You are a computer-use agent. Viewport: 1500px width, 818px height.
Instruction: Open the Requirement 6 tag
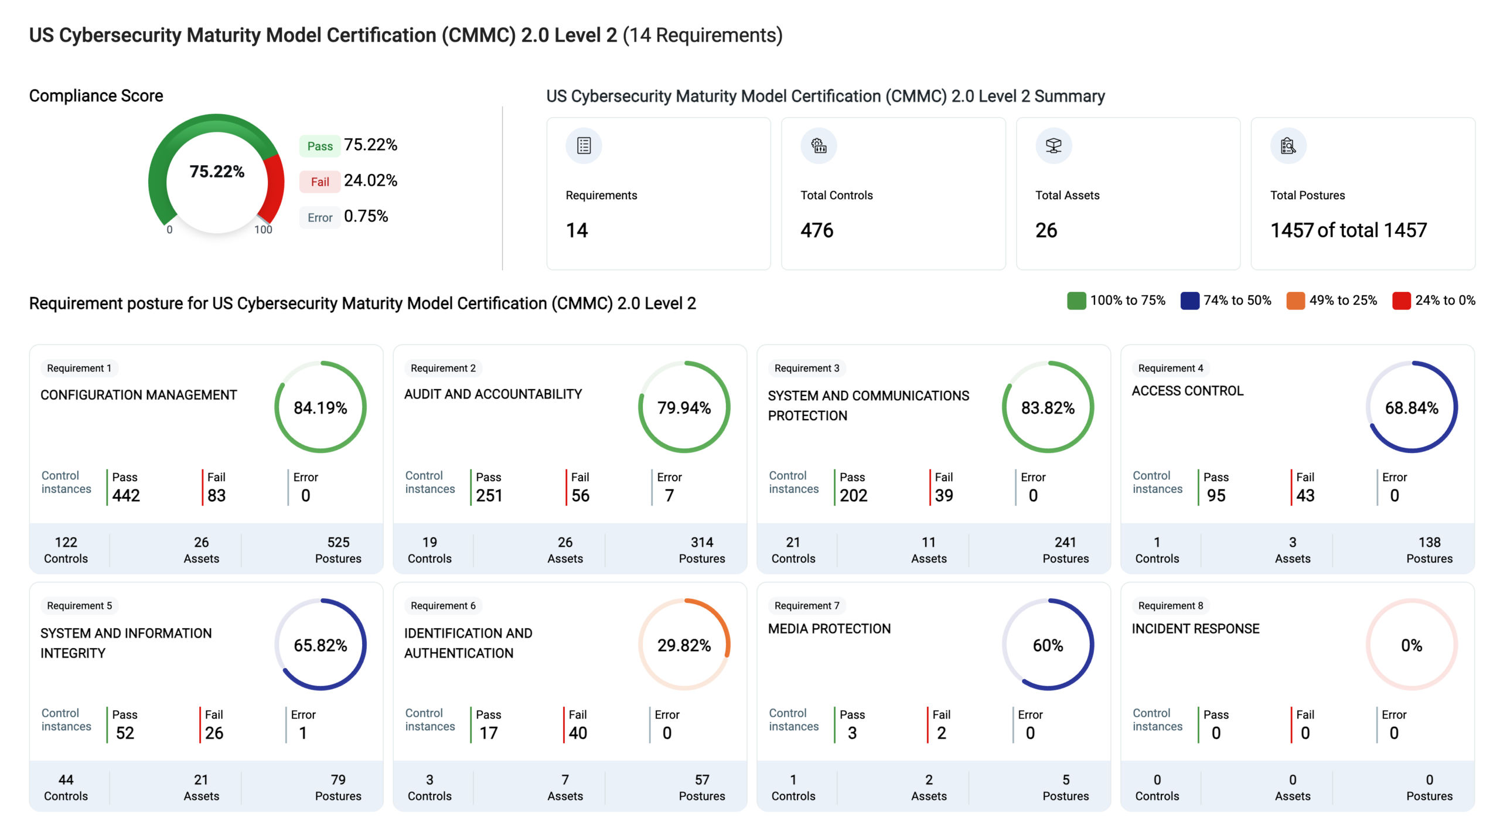(x=443, y=605)
